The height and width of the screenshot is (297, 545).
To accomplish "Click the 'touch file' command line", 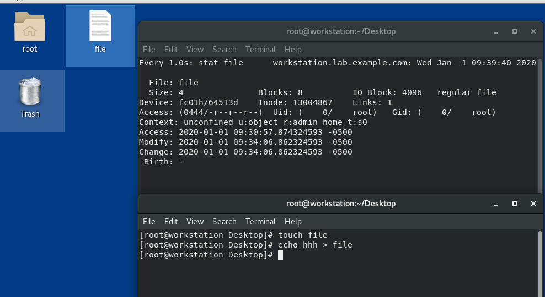I will point(233,235).
